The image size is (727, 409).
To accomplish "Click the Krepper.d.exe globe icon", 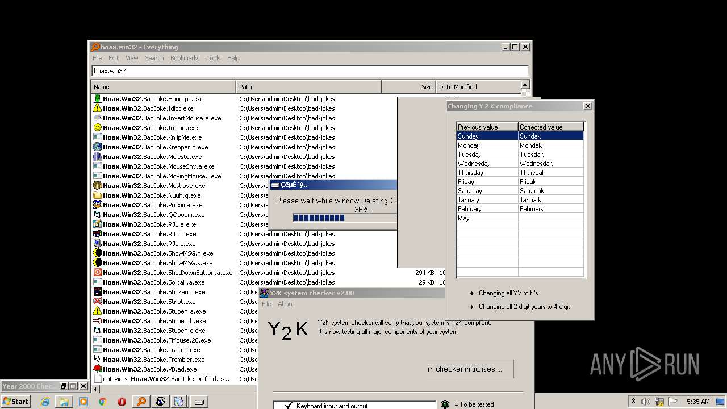I will pyautogui.click(x=98, y=147).
